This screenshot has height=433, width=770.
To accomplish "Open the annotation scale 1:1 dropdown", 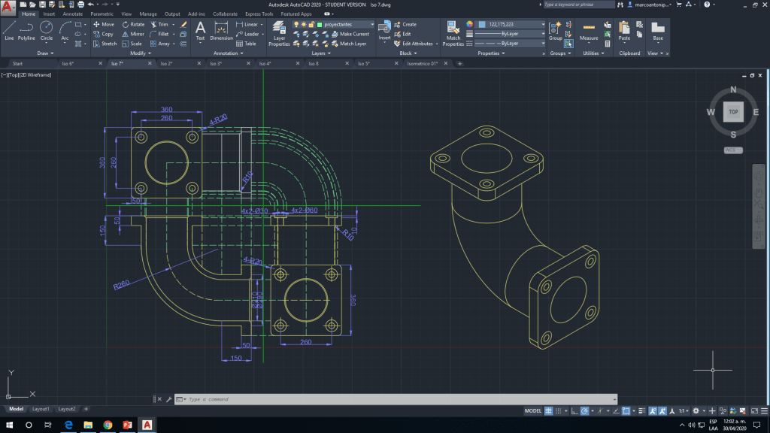I will coord(684,411).
